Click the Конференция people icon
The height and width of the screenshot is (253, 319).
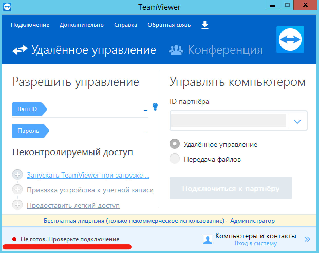coord(176,50)
